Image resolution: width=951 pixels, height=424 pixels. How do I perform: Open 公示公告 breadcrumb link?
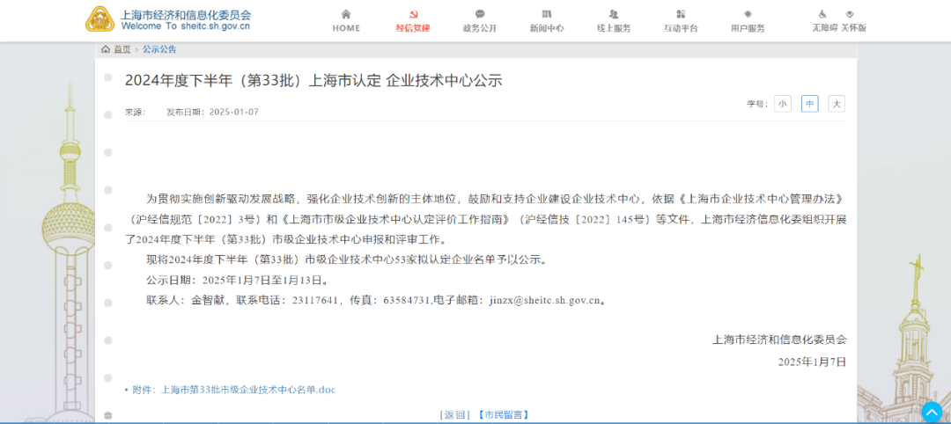(159, 49)
